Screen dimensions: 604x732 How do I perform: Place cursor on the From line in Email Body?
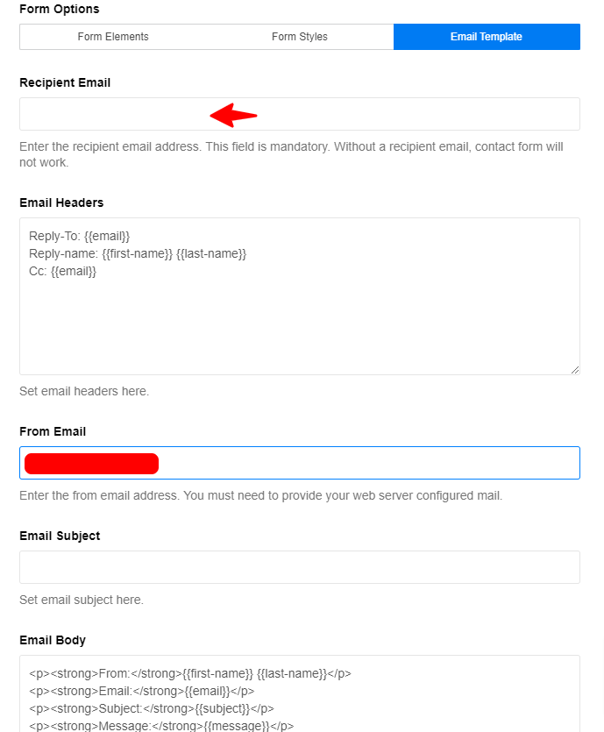point(190,673)
